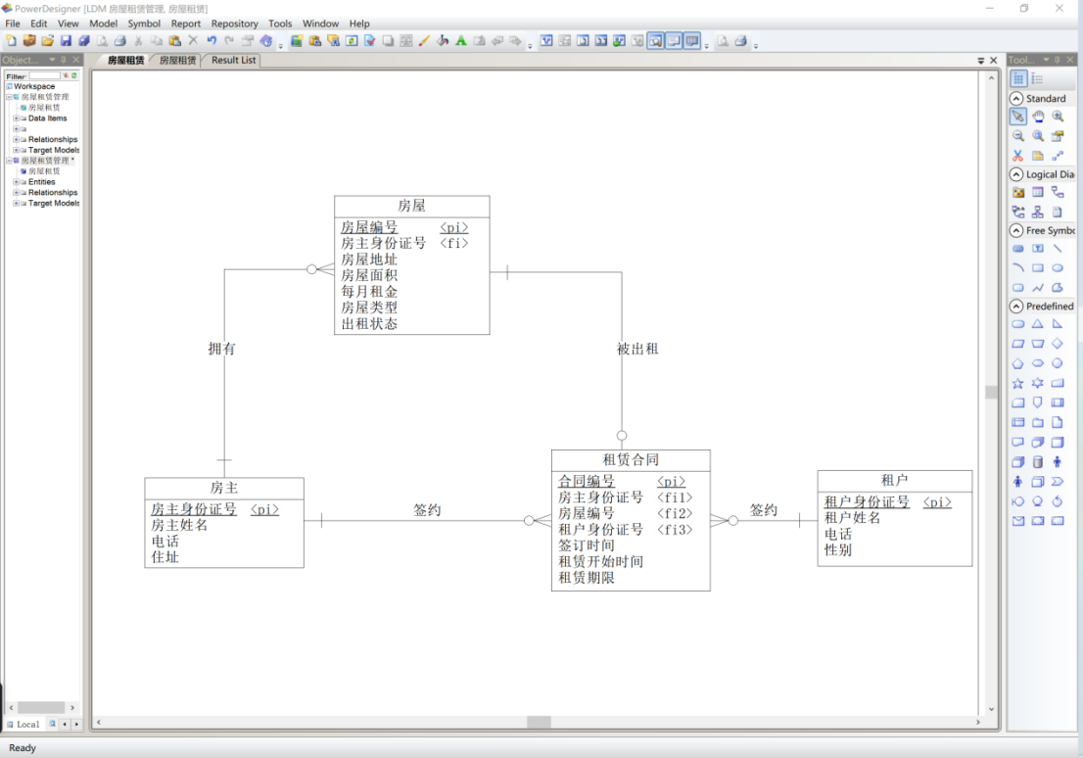
Task: Select the Arc tool in Free Symbols
Action: tap(1018, 268)
